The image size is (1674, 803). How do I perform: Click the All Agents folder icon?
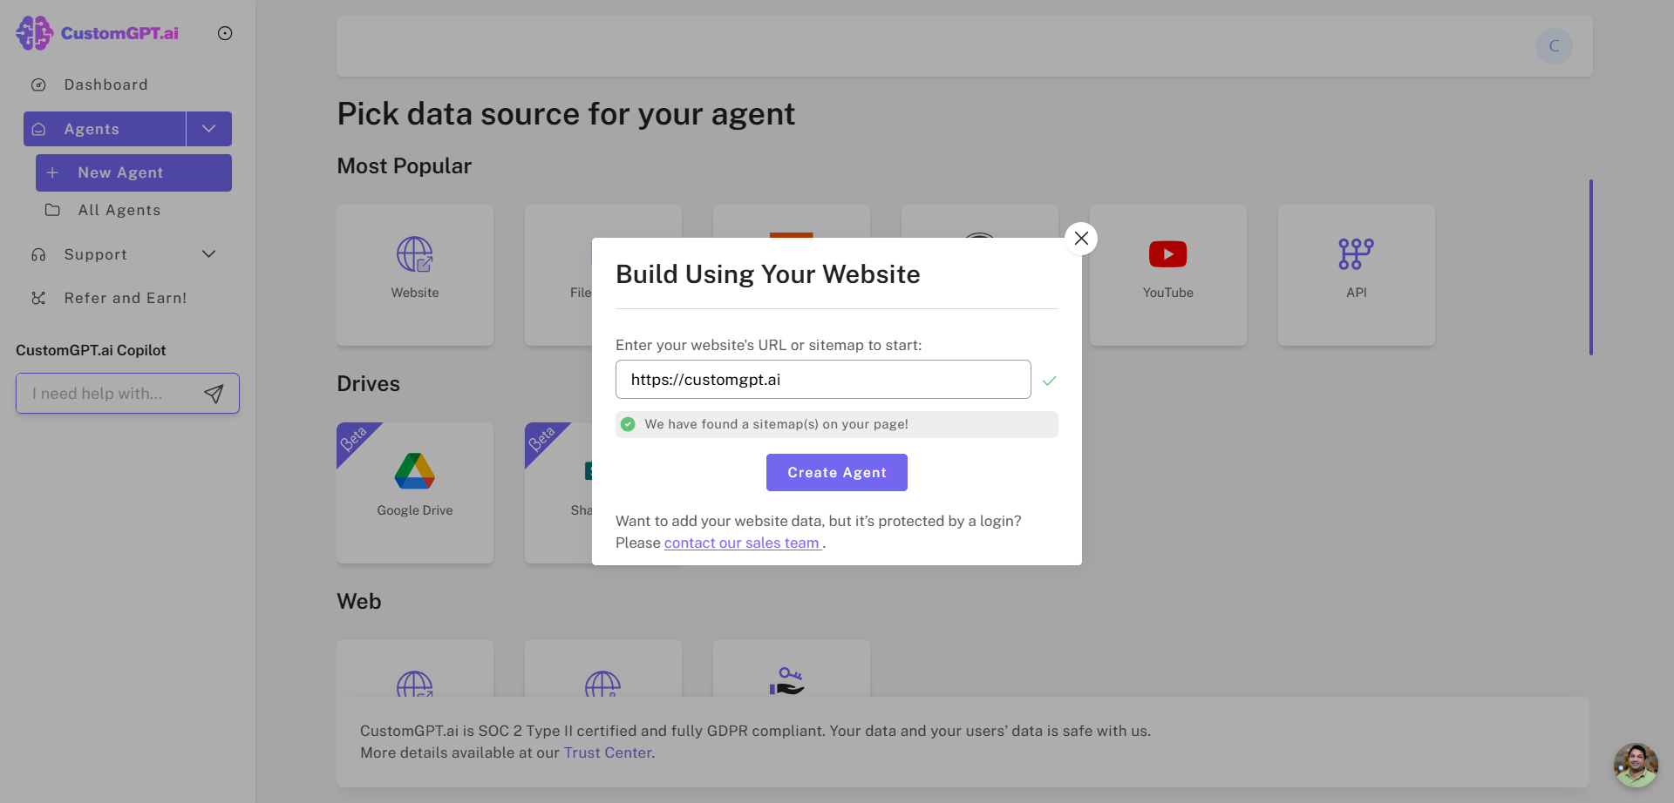(x=52, y=210)
